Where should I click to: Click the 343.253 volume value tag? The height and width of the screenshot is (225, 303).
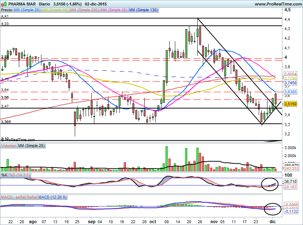[291, 168]
